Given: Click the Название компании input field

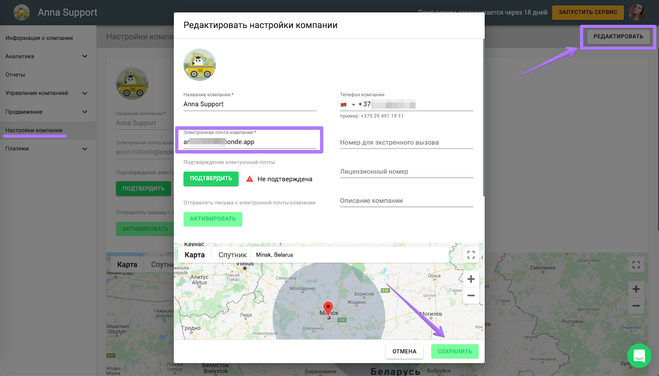Looking at the screenshot, I should pyautogui.click(x=250, y=105).
